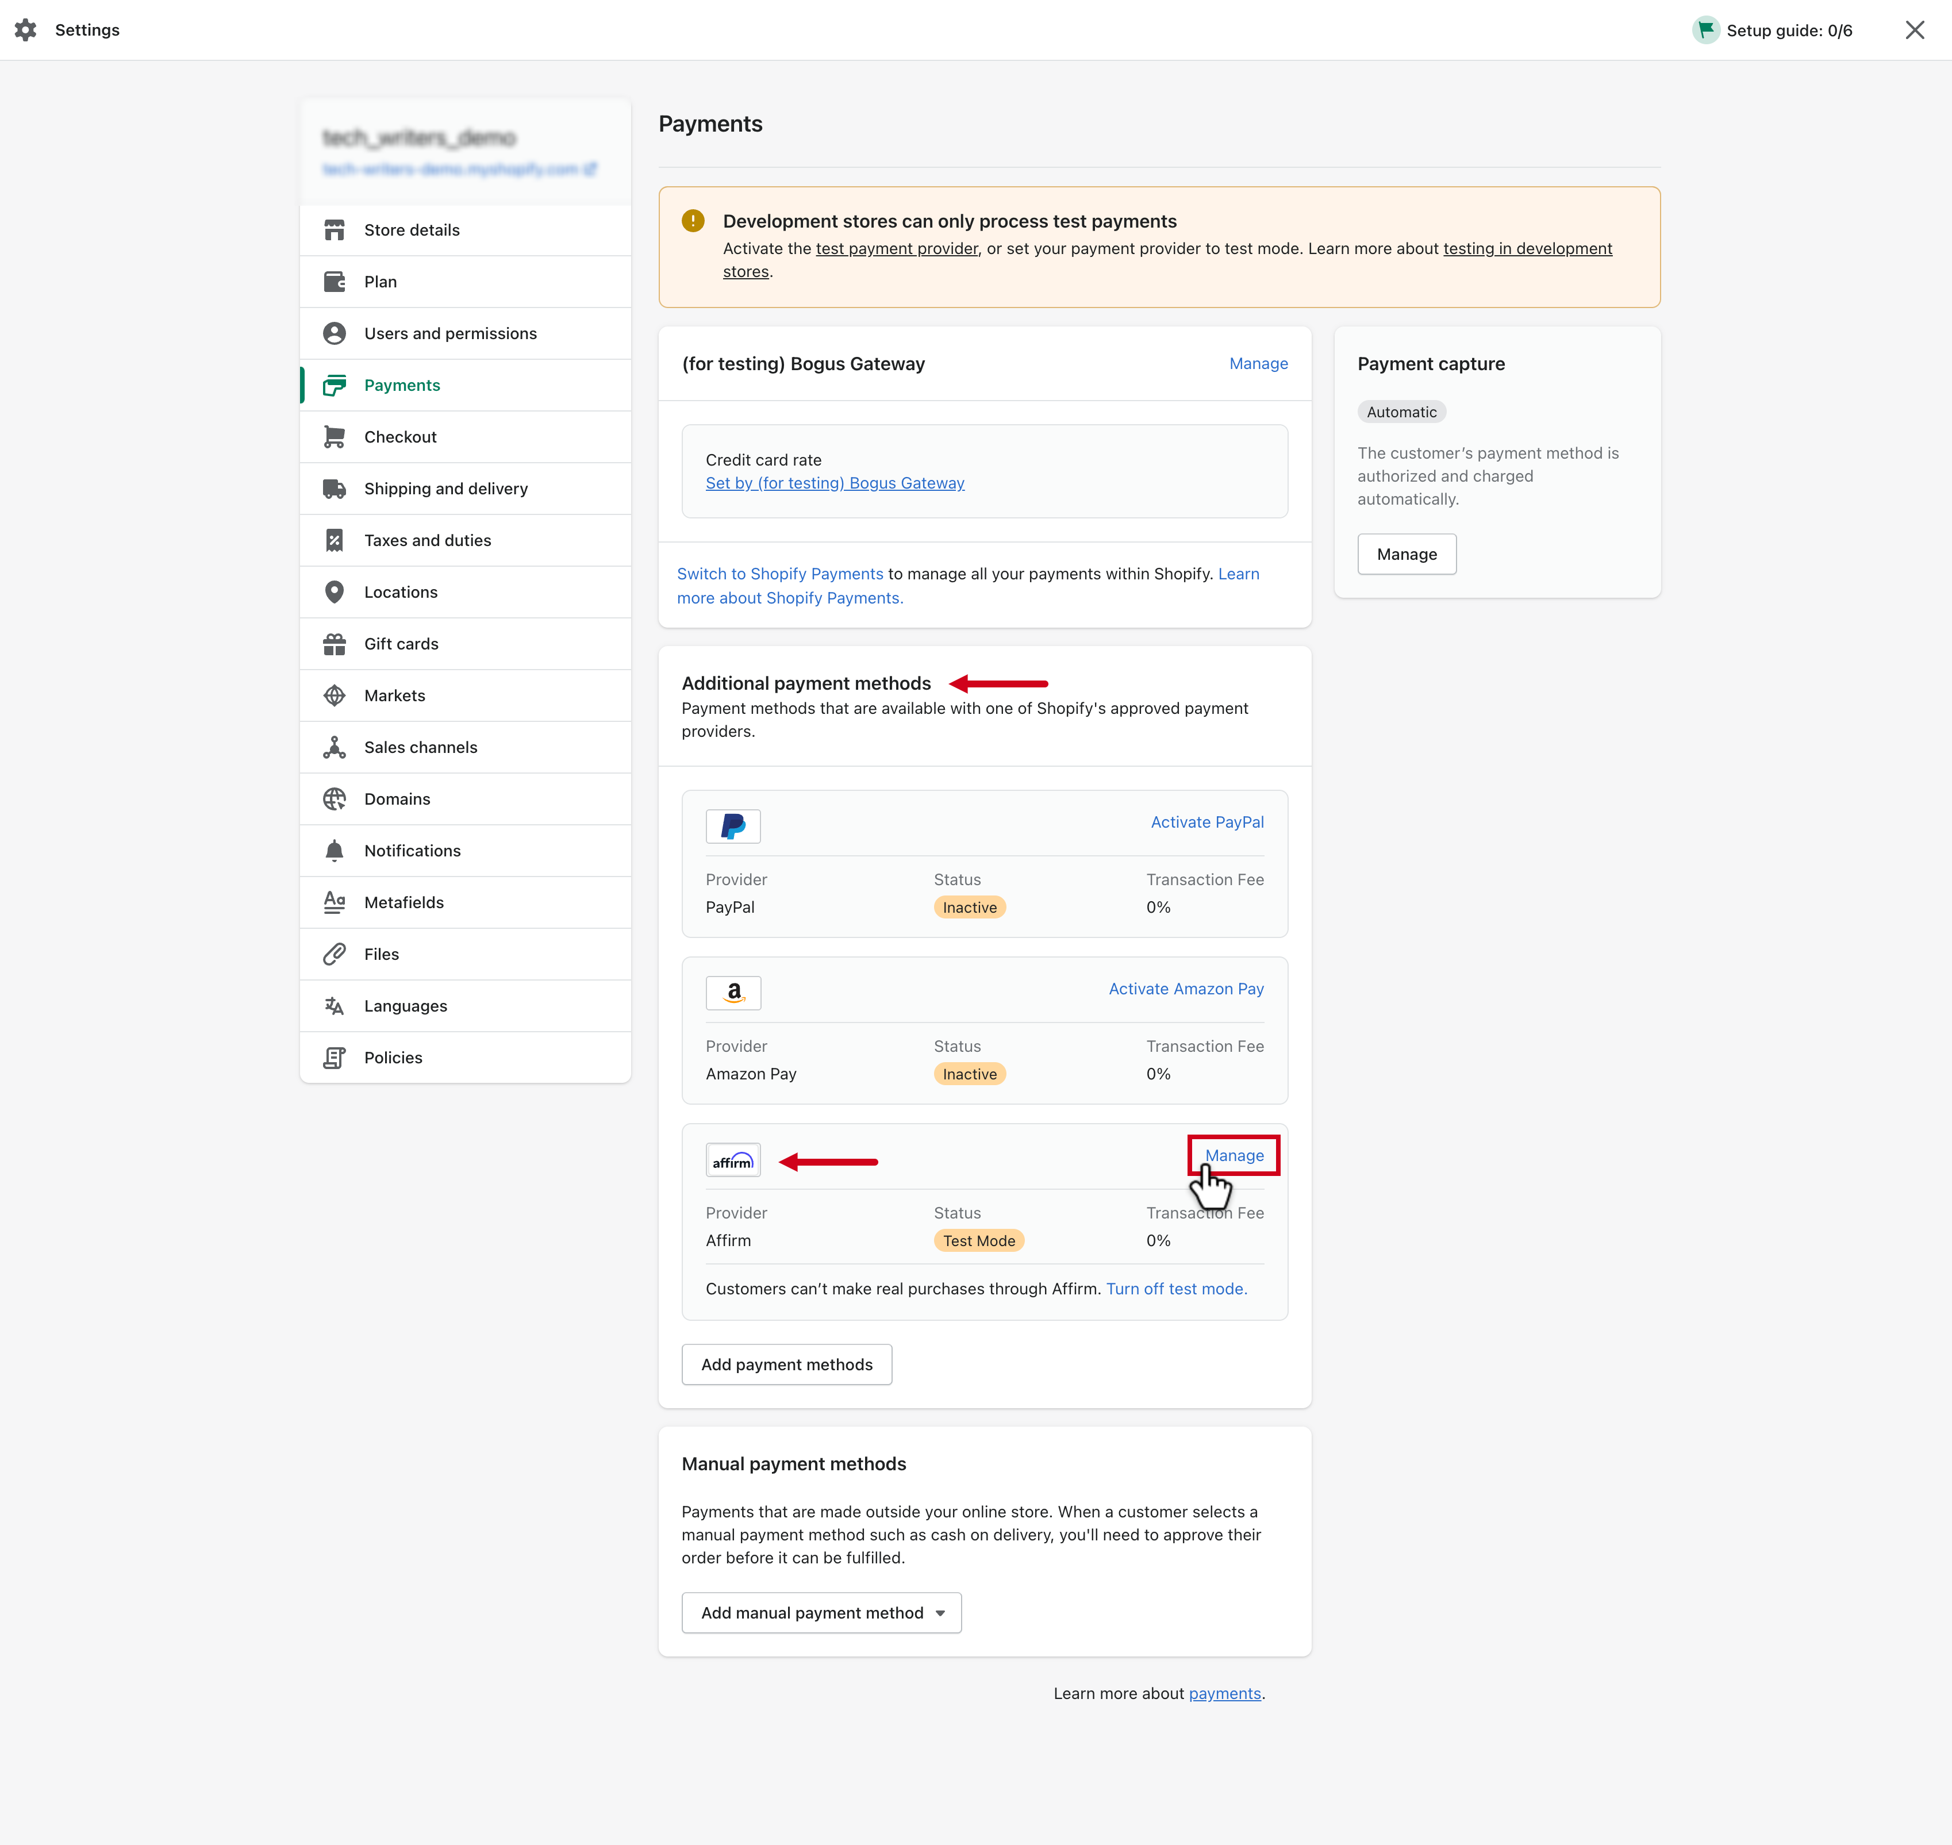
Task: Click the Settings gear icon
Action: pyautogui.click(x=25, y=30)
